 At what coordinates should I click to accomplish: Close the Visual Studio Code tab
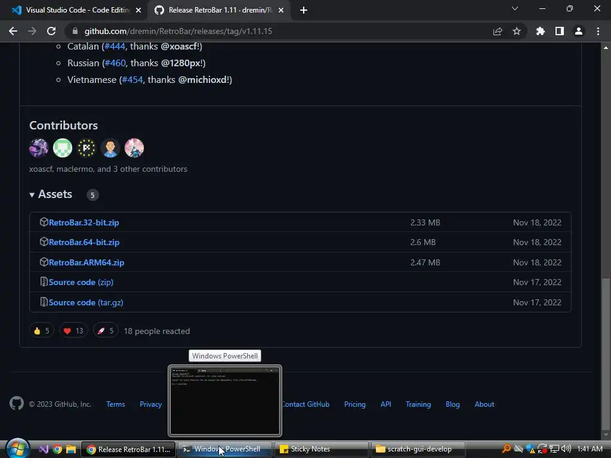[138, 11]
